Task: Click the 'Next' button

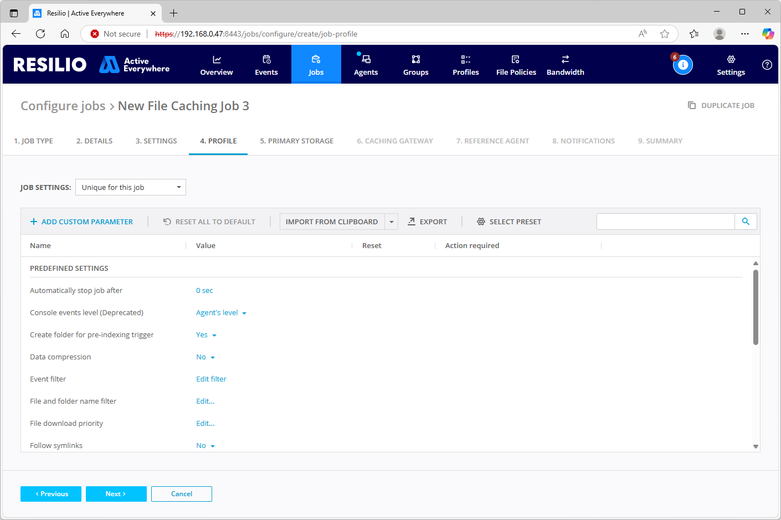Action: pyautogui.click(x=116, y=494)
